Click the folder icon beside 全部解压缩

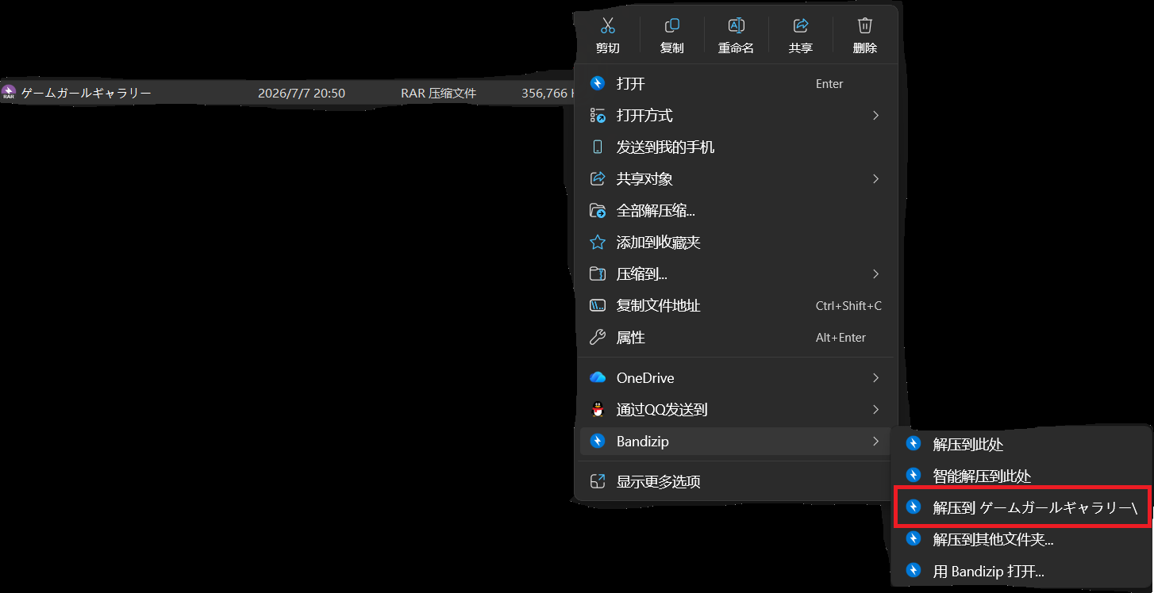(598, 210)
